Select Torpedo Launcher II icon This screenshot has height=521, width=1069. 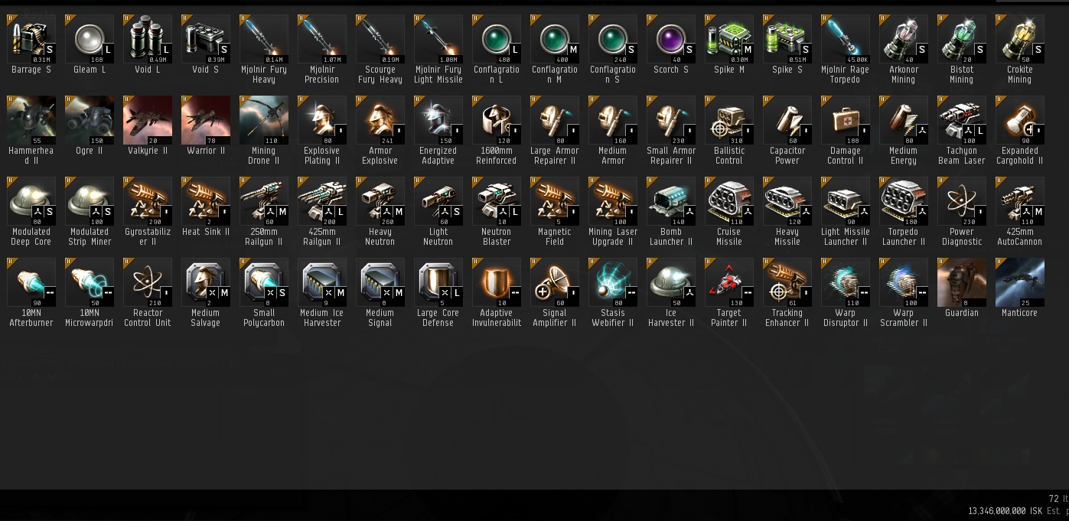(904, 201)
